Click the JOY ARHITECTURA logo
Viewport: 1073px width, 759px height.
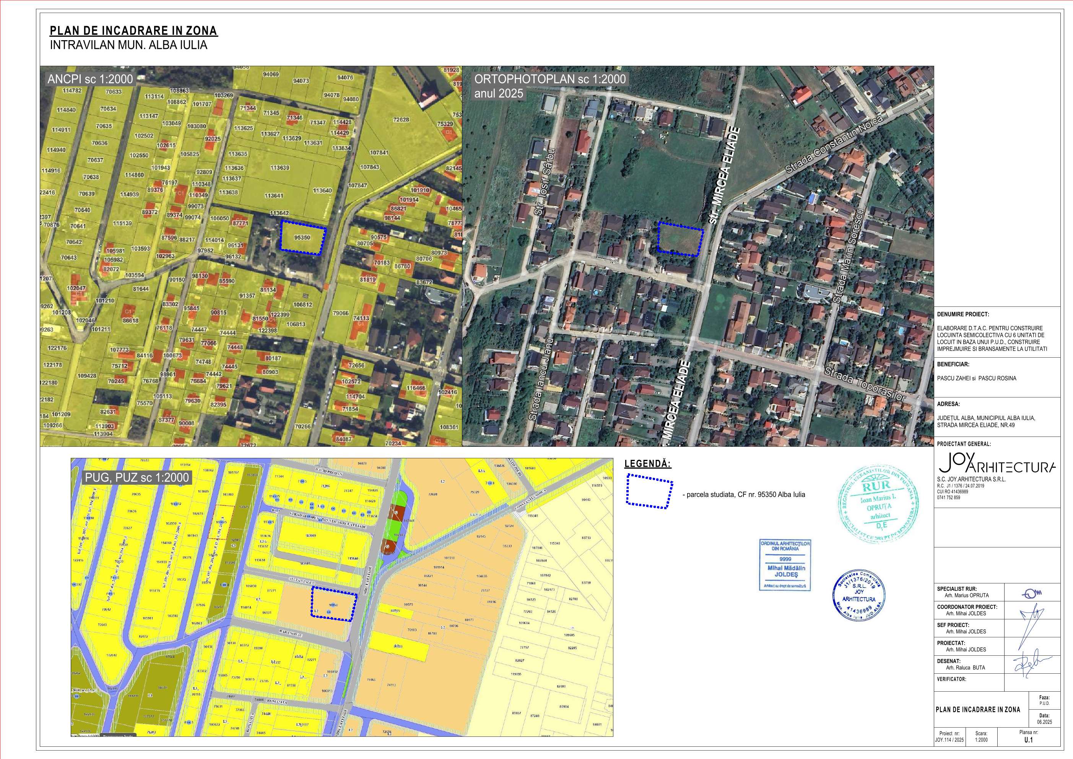coord(997,463)
